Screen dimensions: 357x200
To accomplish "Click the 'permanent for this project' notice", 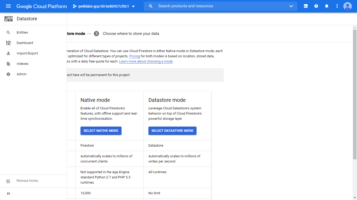I will point(145,75).
